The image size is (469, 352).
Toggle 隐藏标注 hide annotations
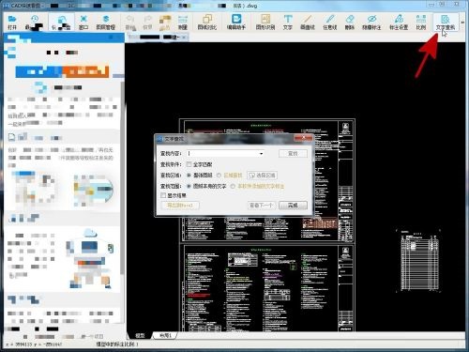[371, 23]
